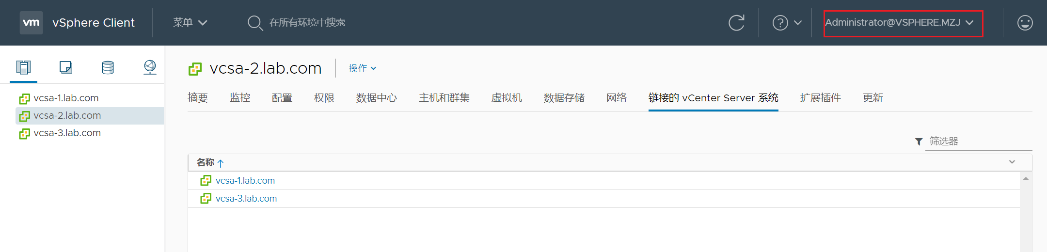Select vcsa-1.lab.com in the inventory tree
1047x252 pixels.
pos(66,98)
